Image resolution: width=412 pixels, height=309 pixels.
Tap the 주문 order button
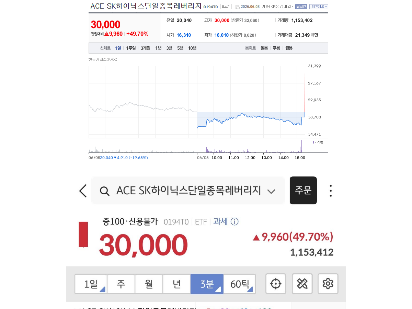click(x=303, y=191)
